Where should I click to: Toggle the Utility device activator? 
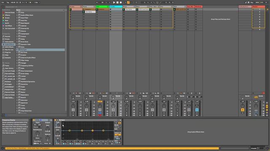(34, 120)
